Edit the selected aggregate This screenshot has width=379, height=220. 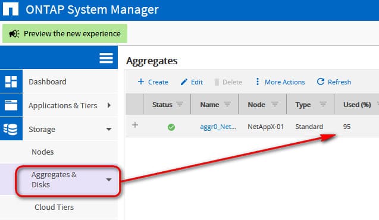(x=192, y=82)
